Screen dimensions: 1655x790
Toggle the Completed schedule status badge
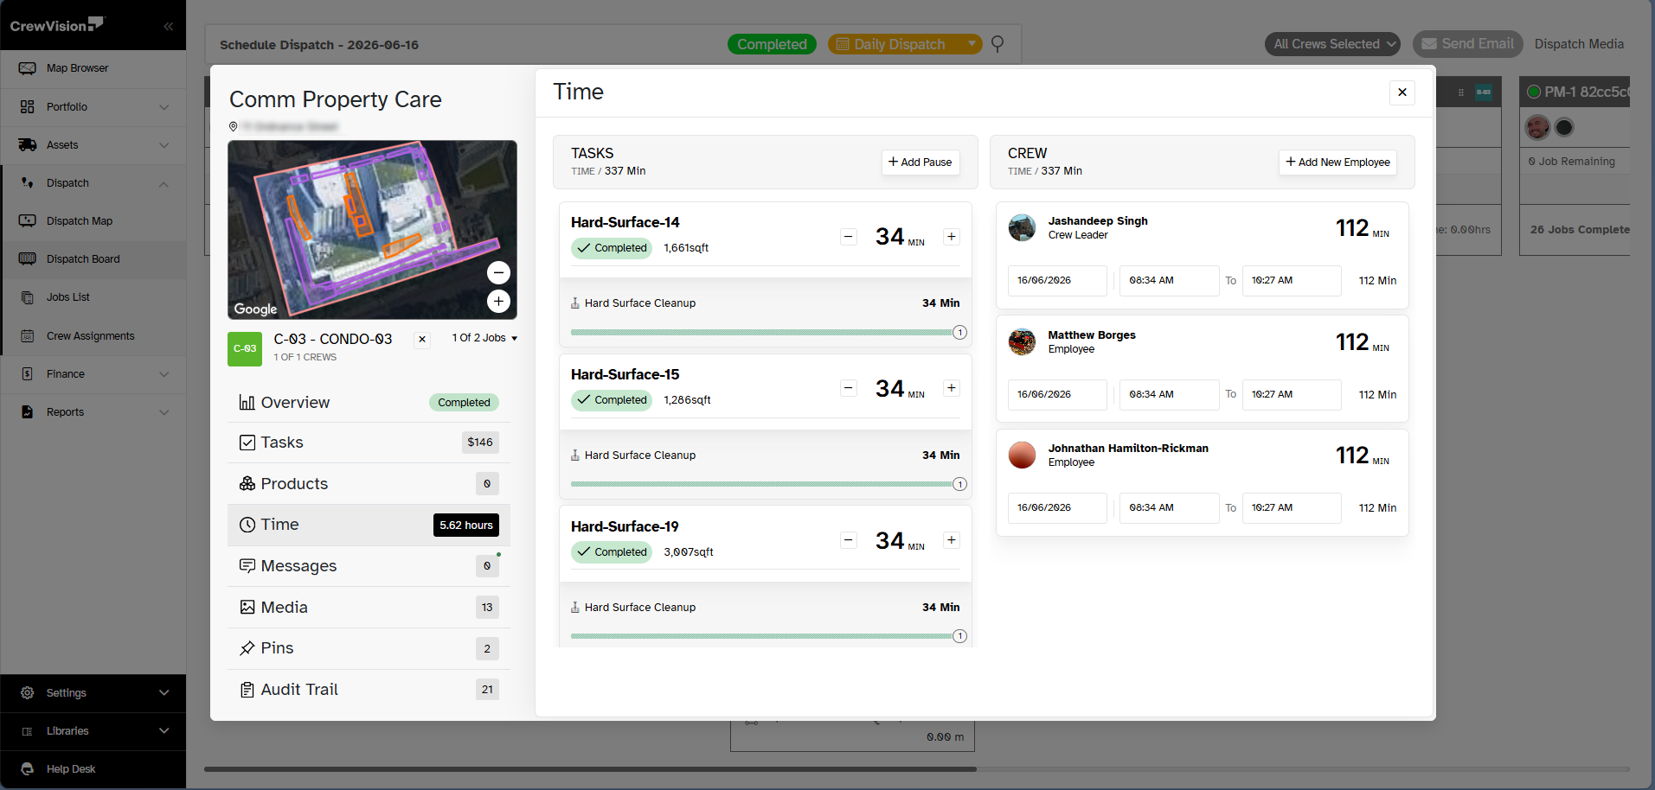click(x=772, y=44)
